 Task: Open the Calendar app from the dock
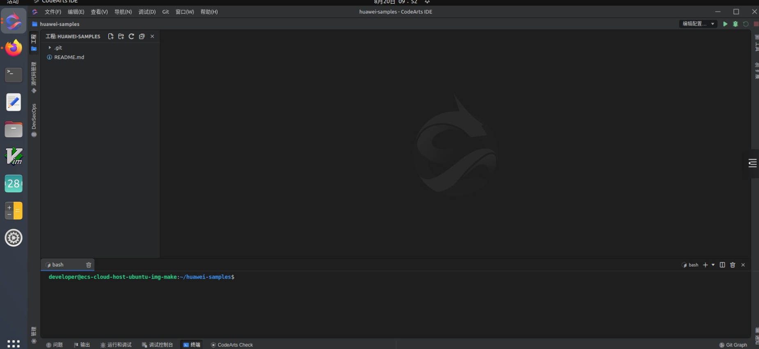point(14,184)
